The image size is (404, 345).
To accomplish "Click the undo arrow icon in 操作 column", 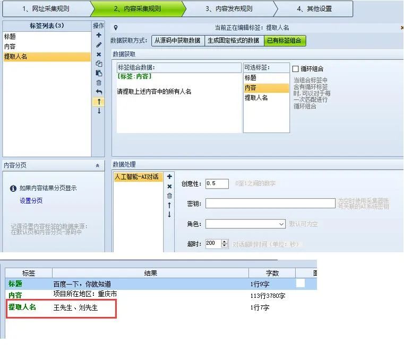I will [x=99, y=92].
